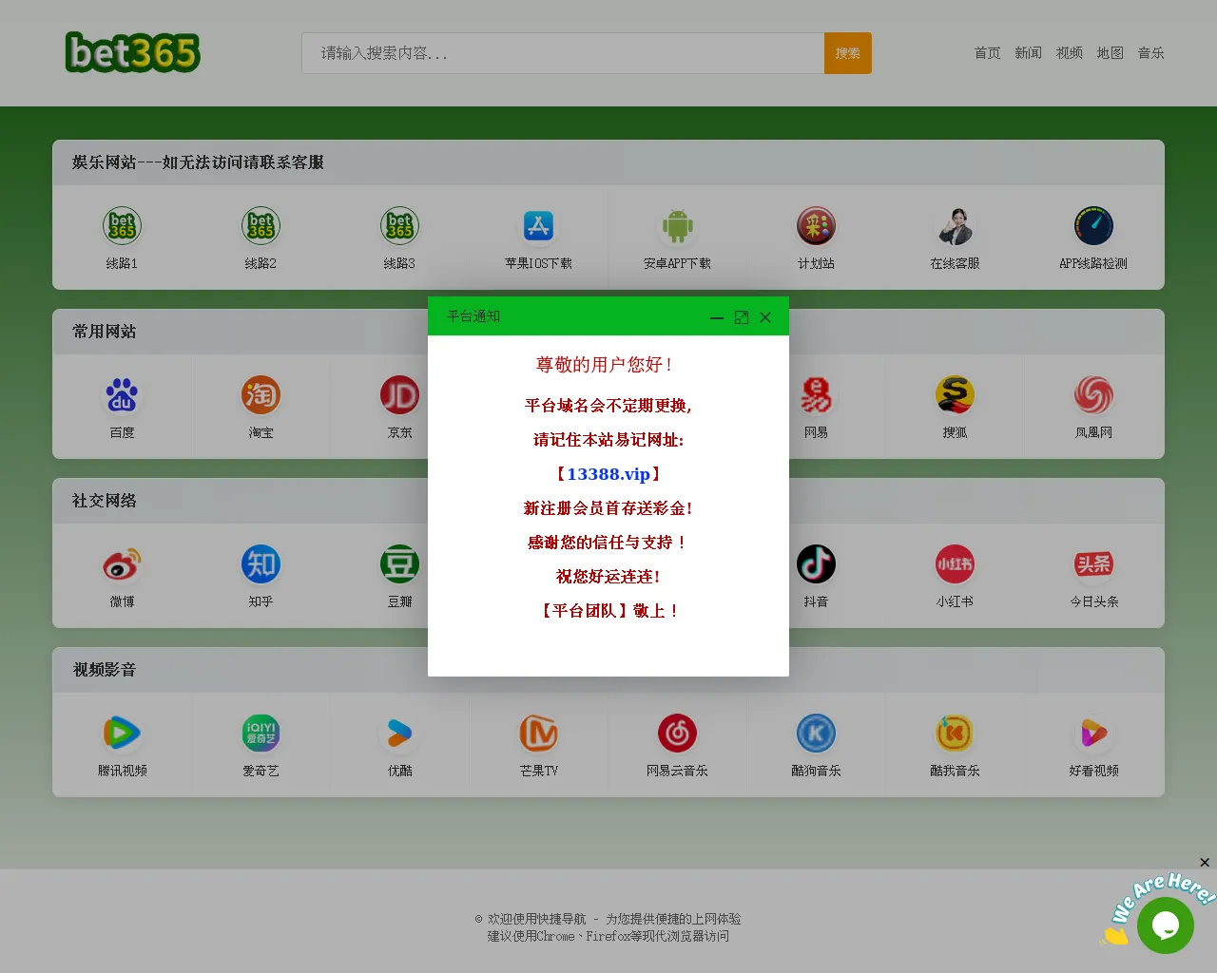This screenshot has width=1217, height=973.
Task: Click the 安卓APP下载 Android icon
Action: coord(677,226)
